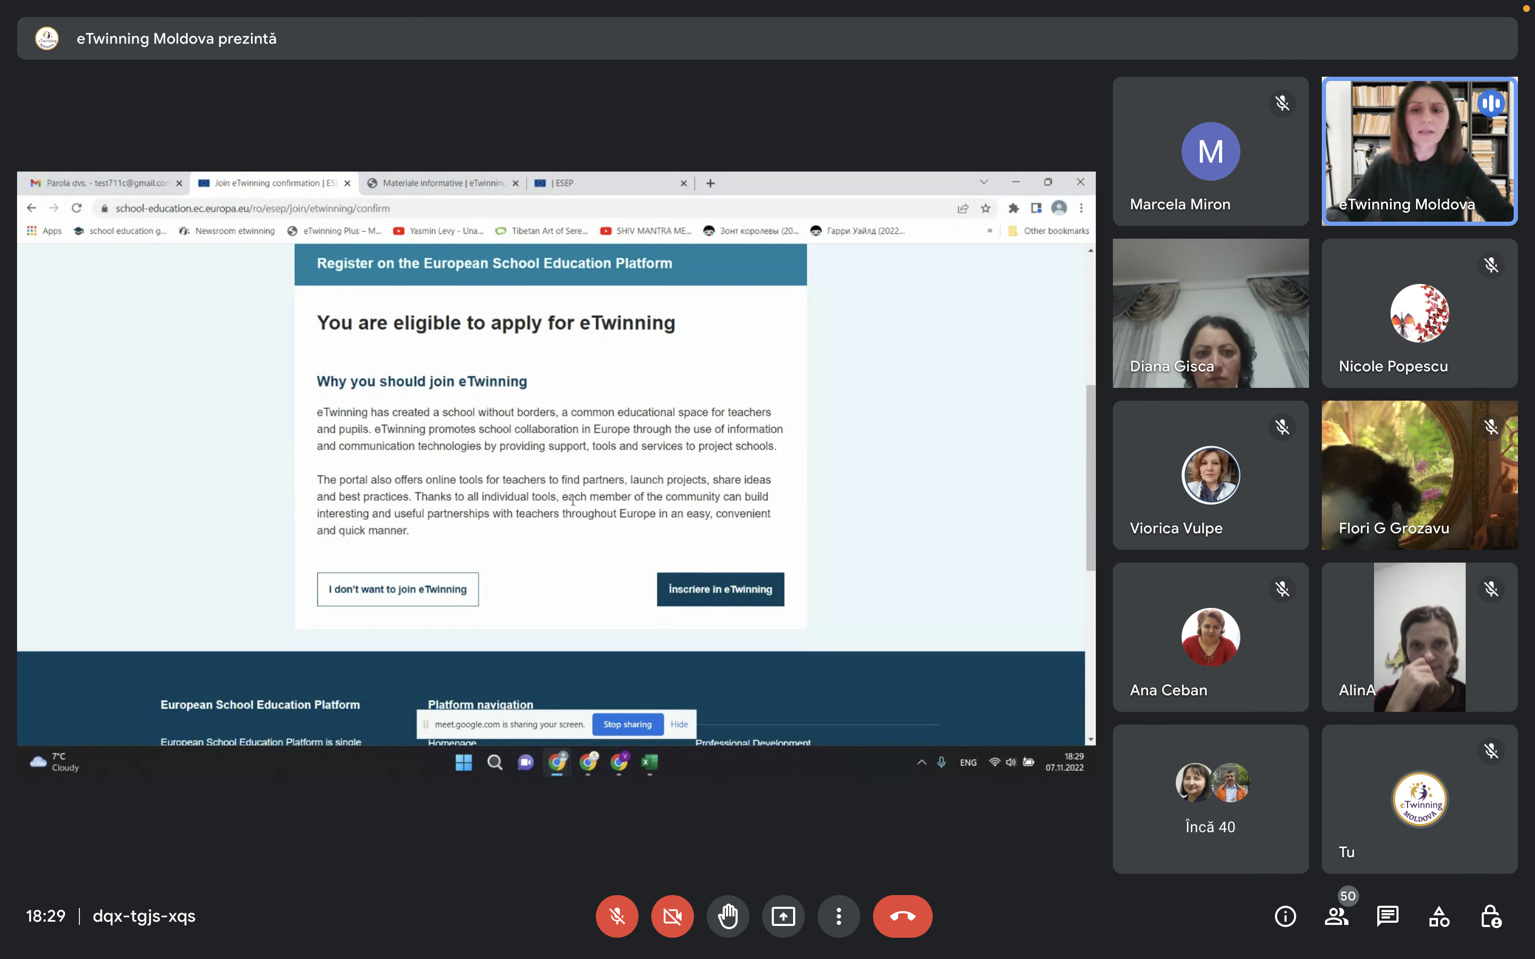Unmute microphone in Meet controls
Image resolution: width=1535 pixels, height=959 pixels.
(x=617, y=916)
